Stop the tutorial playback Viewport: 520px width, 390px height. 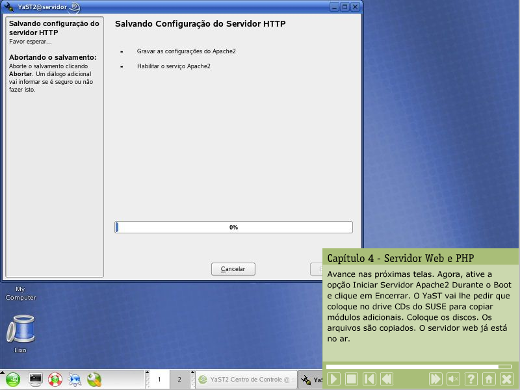click(x=352, y=379)
